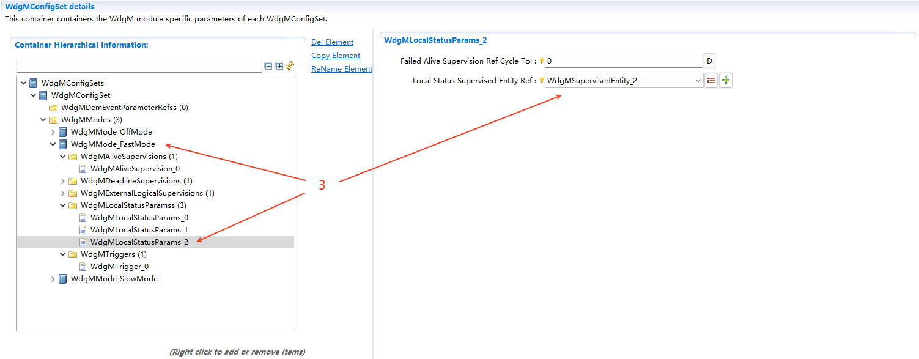Click the tree filter search box
This screenshot has height=359, width=919.
pyautogui.click(x=139, y=66)
